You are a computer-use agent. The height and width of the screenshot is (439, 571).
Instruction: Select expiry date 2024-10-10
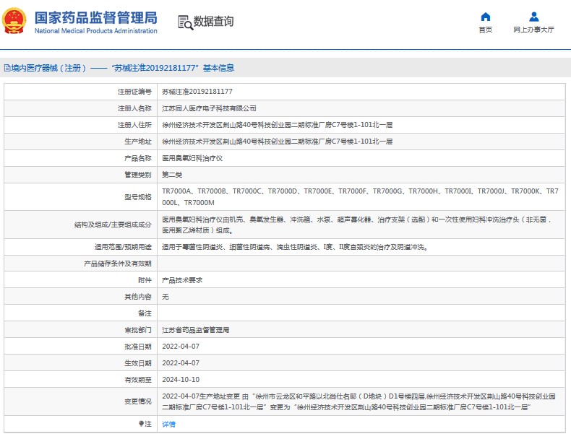181,380
